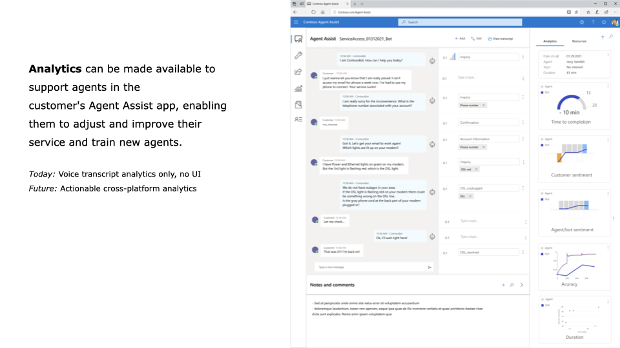Click the DSL_unplugged topic field
Screen dimensions: 620x348
tap(489, 188)
